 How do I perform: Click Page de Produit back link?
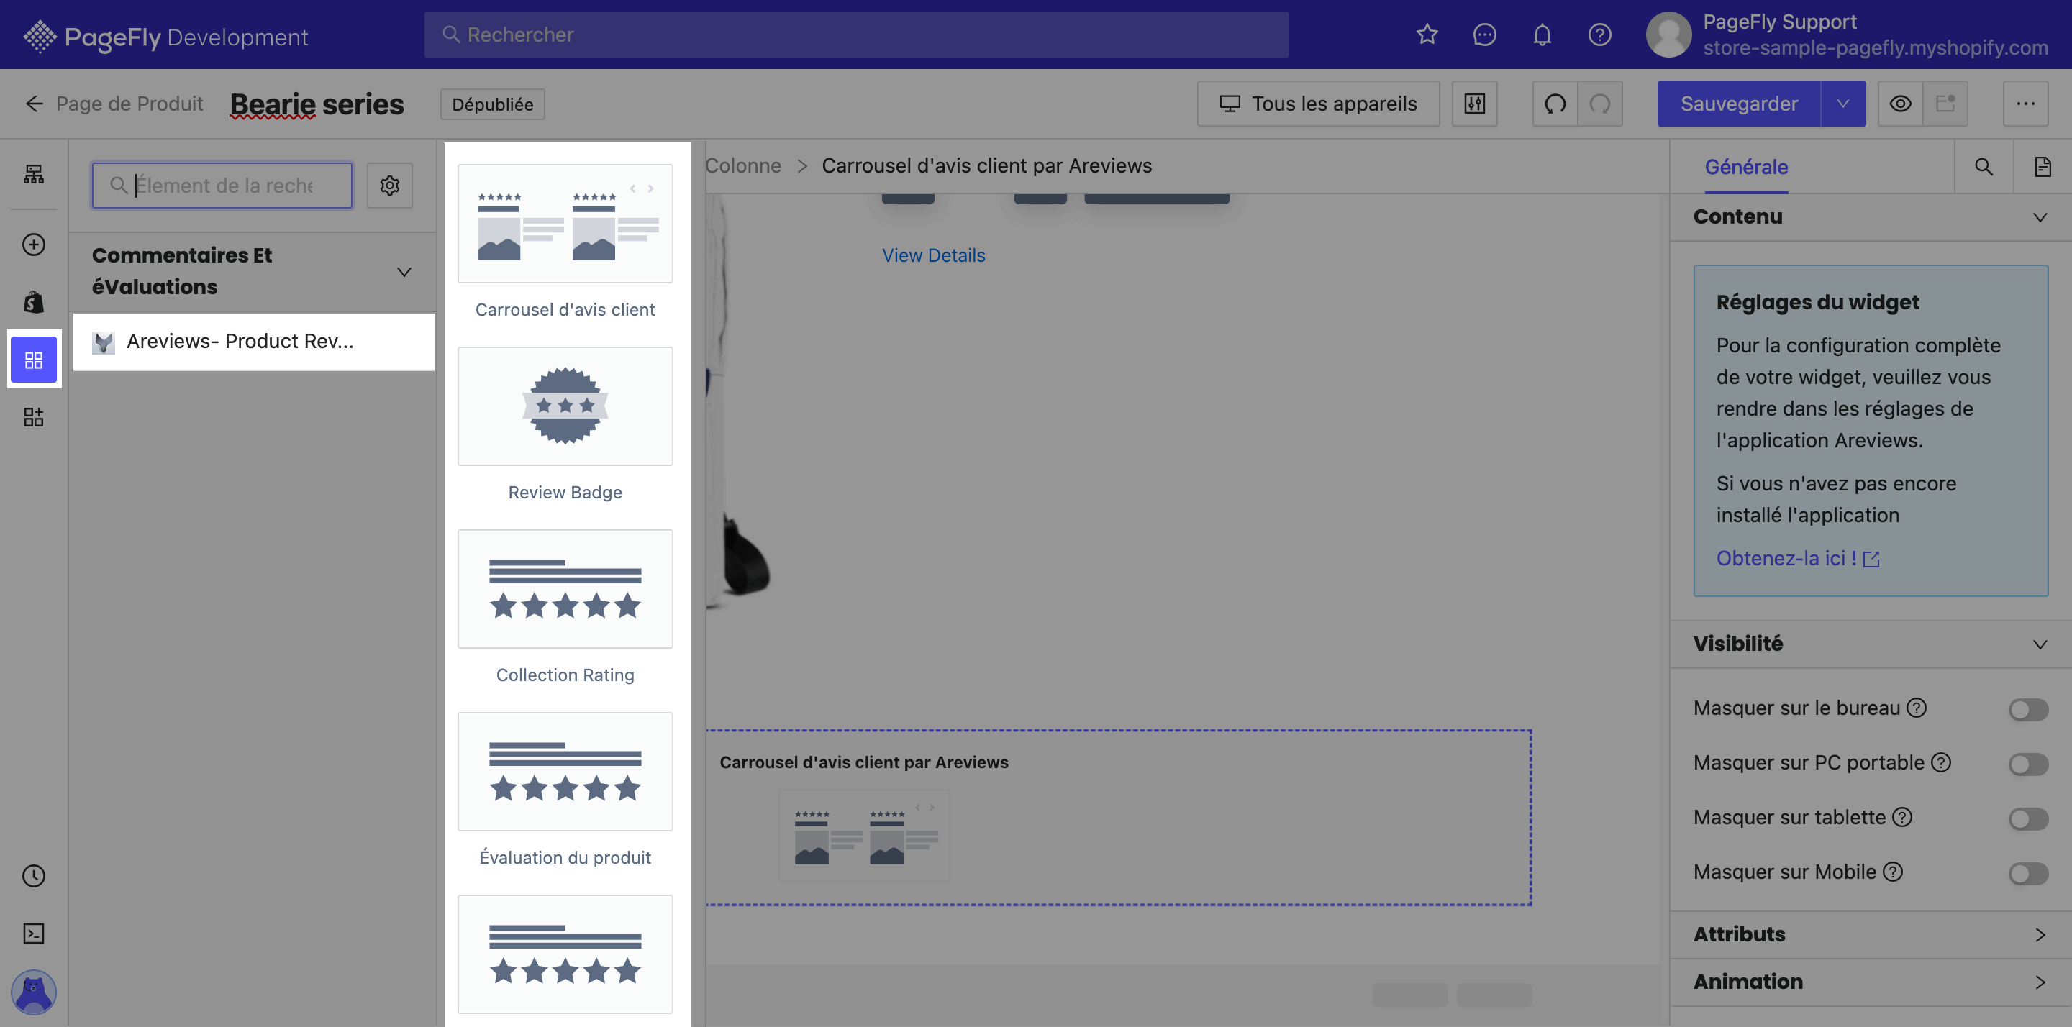tap(129, 104)
